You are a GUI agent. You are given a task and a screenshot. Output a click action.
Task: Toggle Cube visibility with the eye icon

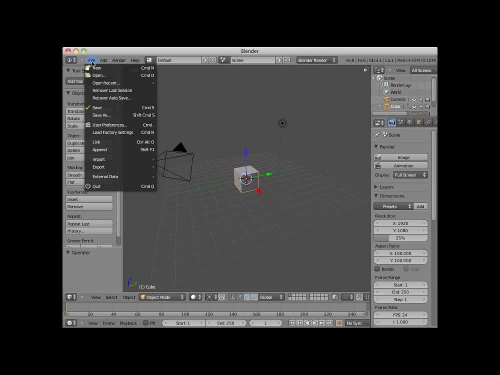414,106
